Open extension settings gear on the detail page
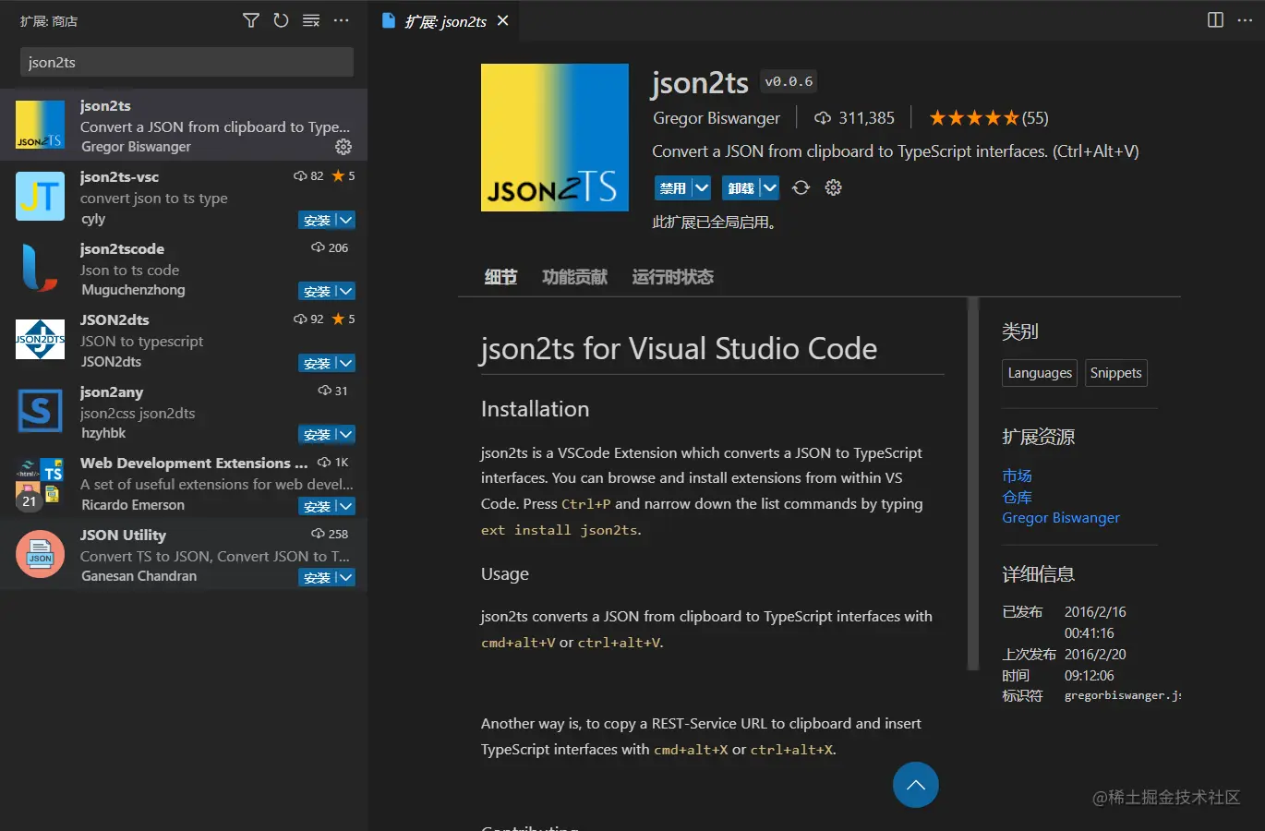 [832, 187]
